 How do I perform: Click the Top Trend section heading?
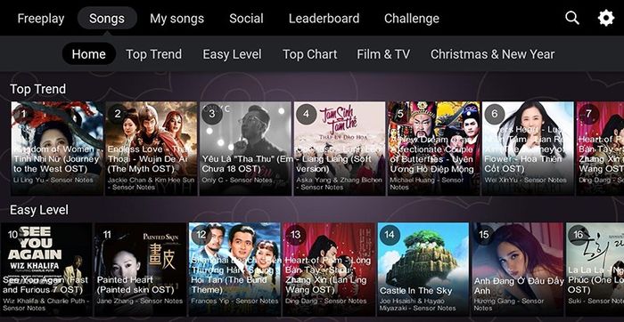(x=37, y=89)
